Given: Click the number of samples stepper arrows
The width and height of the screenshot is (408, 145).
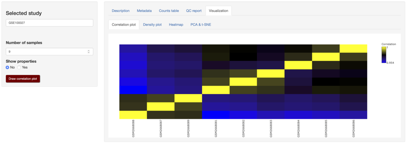Looking at the screenshot, I should (89, 52).
